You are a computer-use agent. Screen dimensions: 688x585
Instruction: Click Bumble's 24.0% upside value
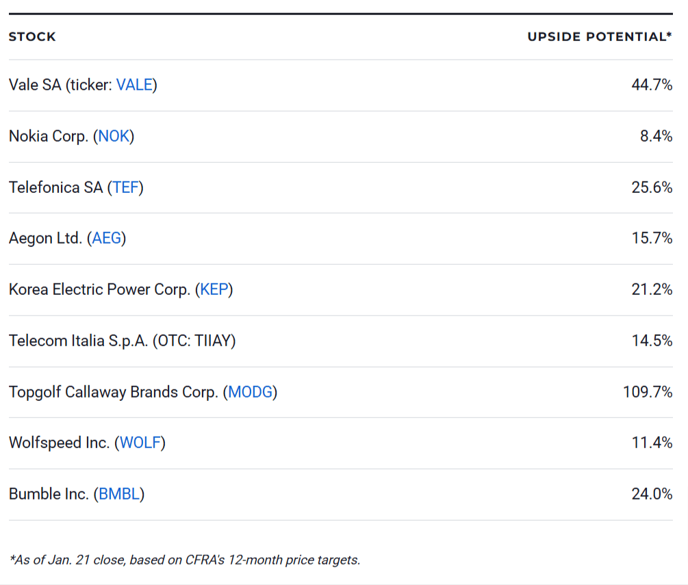tap(652, 494)
